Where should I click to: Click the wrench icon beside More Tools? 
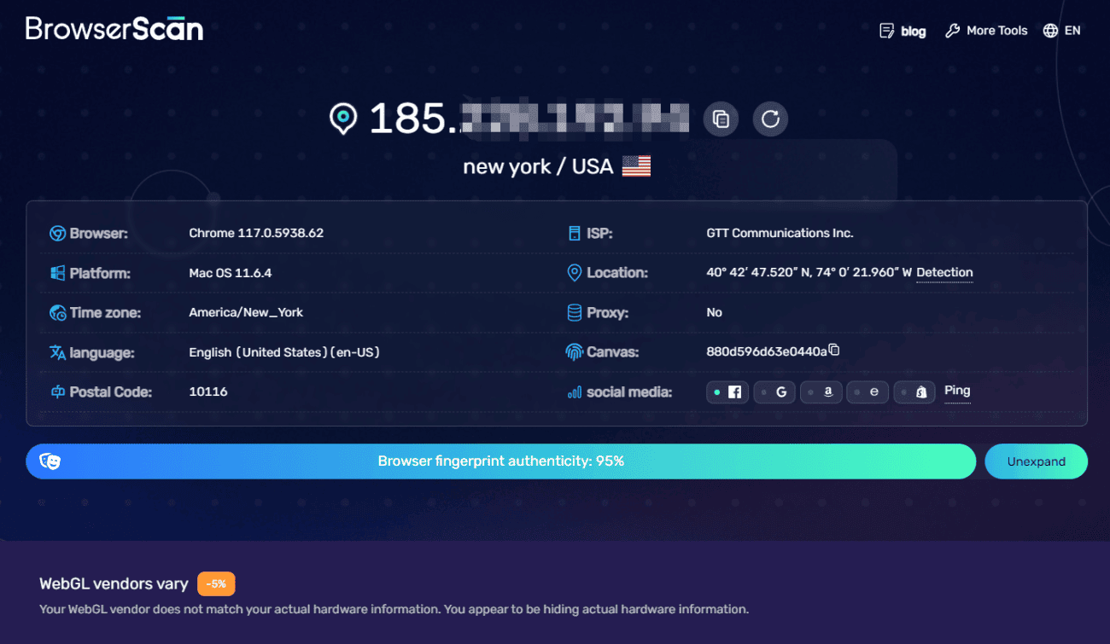(x=952, y=31)
